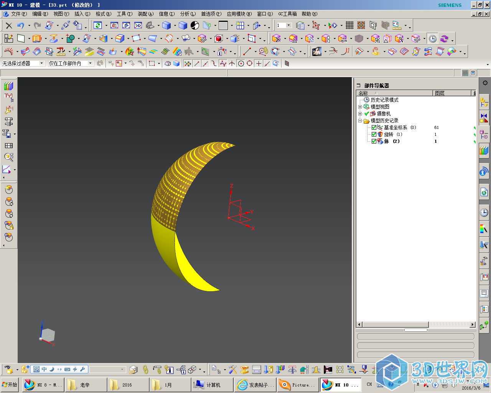Open the 编辑(E) menu

pyautogui.click(x=40, y=14)
